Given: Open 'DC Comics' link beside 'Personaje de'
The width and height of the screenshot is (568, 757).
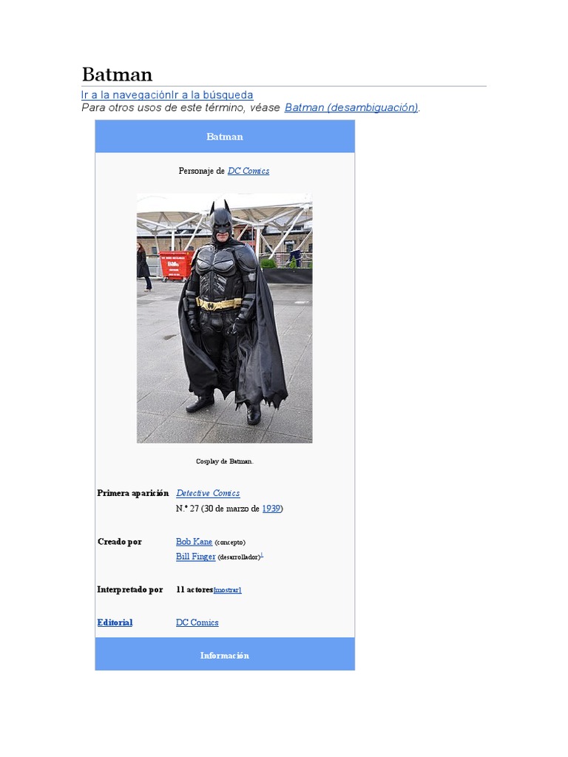Looking at the screenshot, I should [248, 171].
